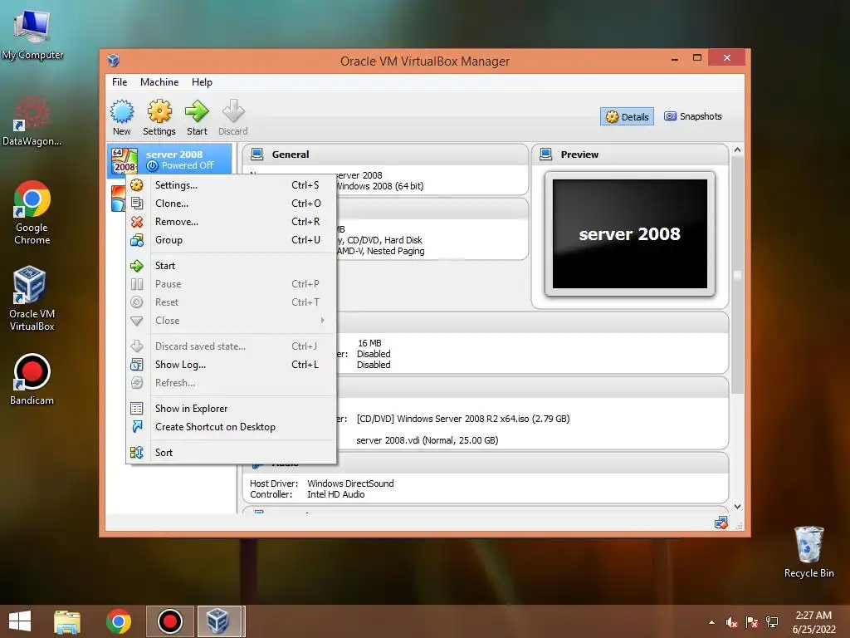Click the Windows Start button on taskbar
Viewport: 850px width, 638px height.
[x=20, y=621]
